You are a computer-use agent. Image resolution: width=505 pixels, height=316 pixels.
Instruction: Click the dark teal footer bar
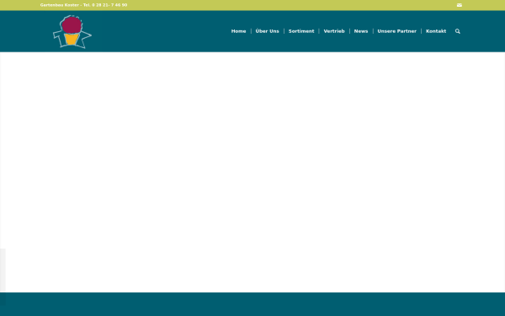tap(252, 304)
